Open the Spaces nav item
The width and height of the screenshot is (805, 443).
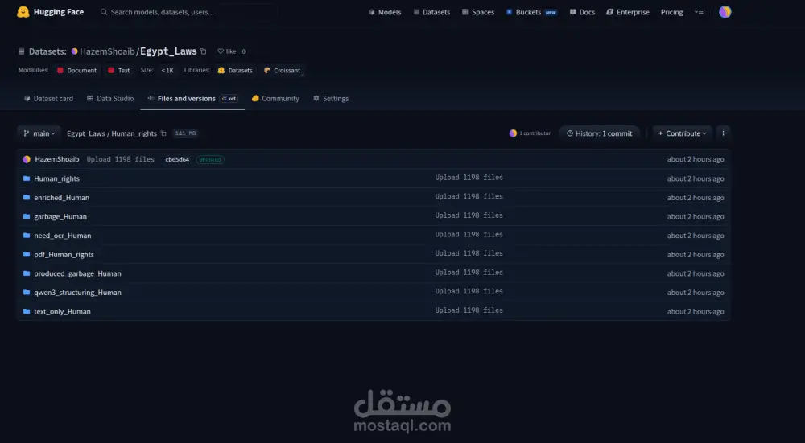[x=477, y=12]
